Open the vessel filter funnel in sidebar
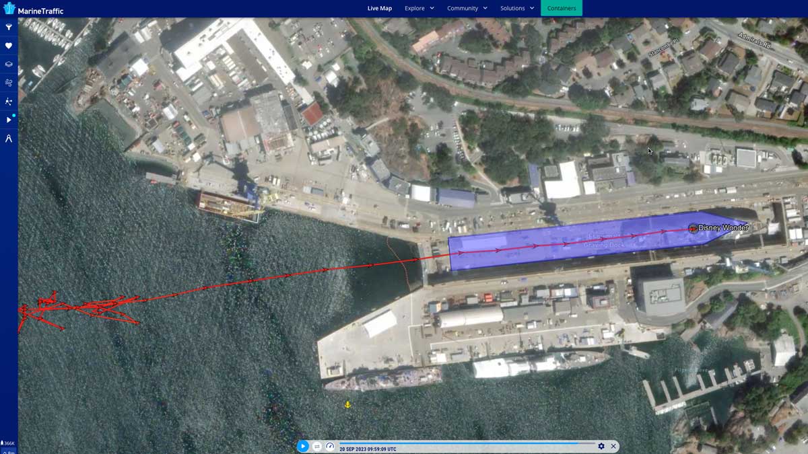The width and height of the screenshot is (808, 454). (9, 28)
